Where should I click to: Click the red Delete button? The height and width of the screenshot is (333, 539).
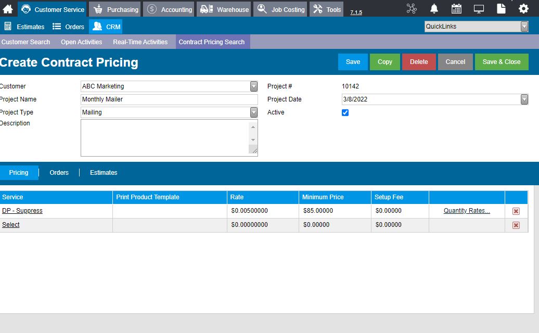point(419,62)
